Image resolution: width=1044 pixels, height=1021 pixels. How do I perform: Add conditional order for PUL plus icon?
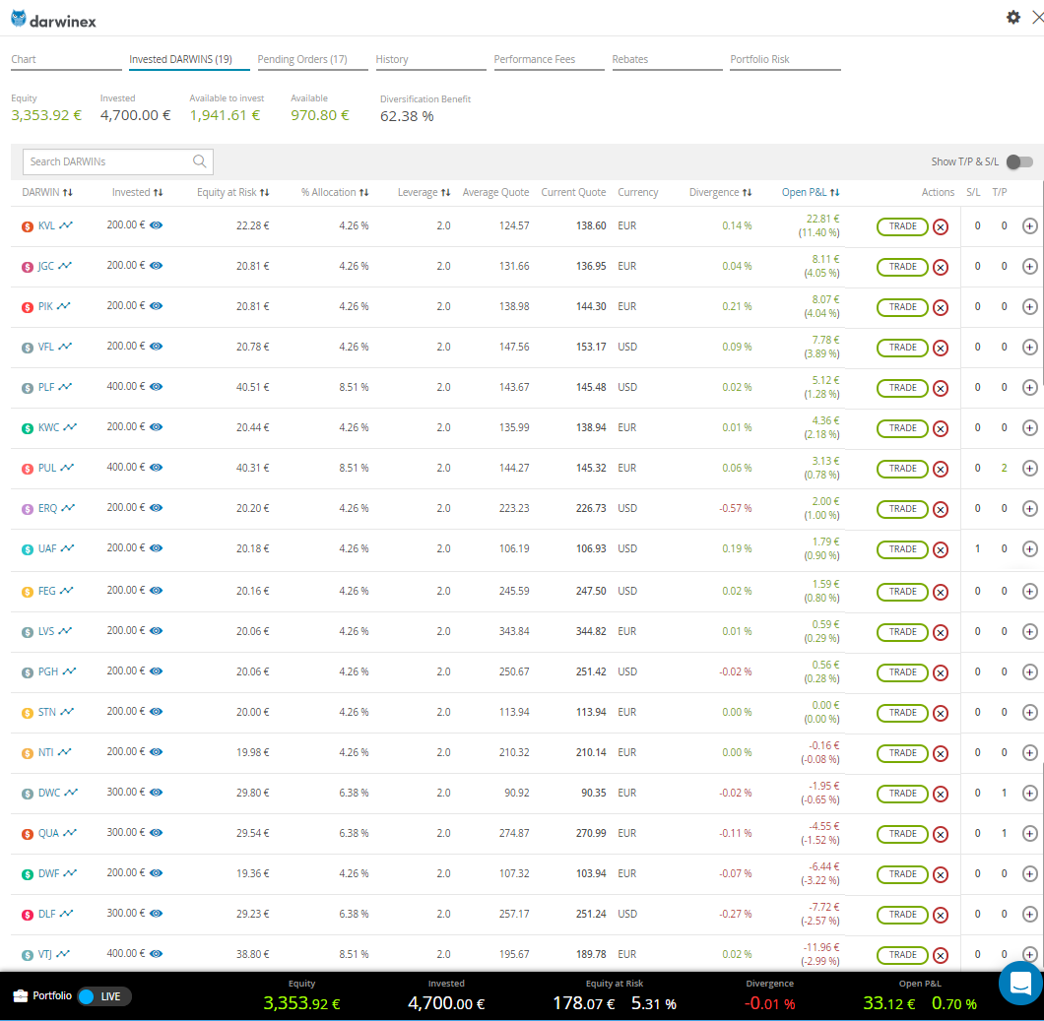pos(1029,469)
